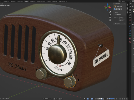Choose the Subtract Selection mode icon
The image size is (134, 100).
tap(118, 9)
